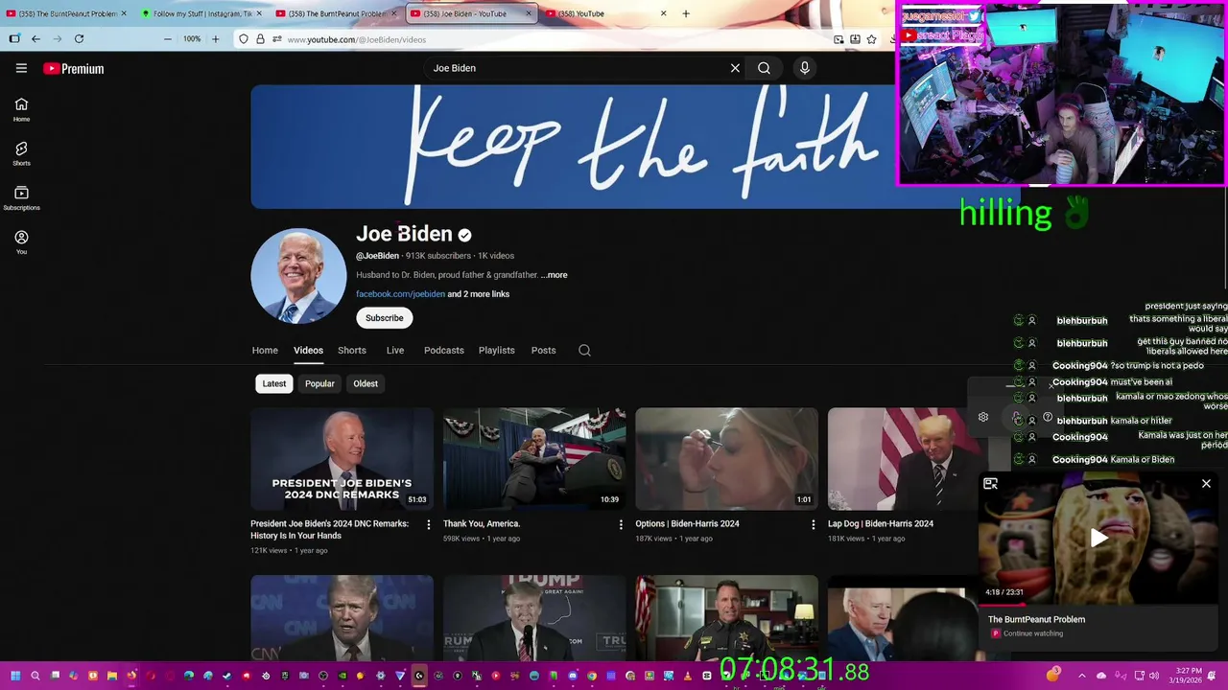Start voice search with the microphone
The width and height of the screenshot is (1228, 690).
pos(805,68)
